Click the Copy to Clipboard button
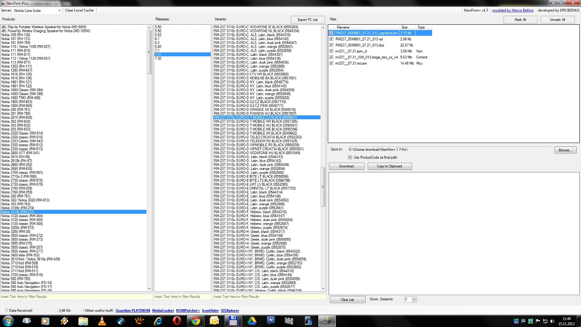 point(389,166)
